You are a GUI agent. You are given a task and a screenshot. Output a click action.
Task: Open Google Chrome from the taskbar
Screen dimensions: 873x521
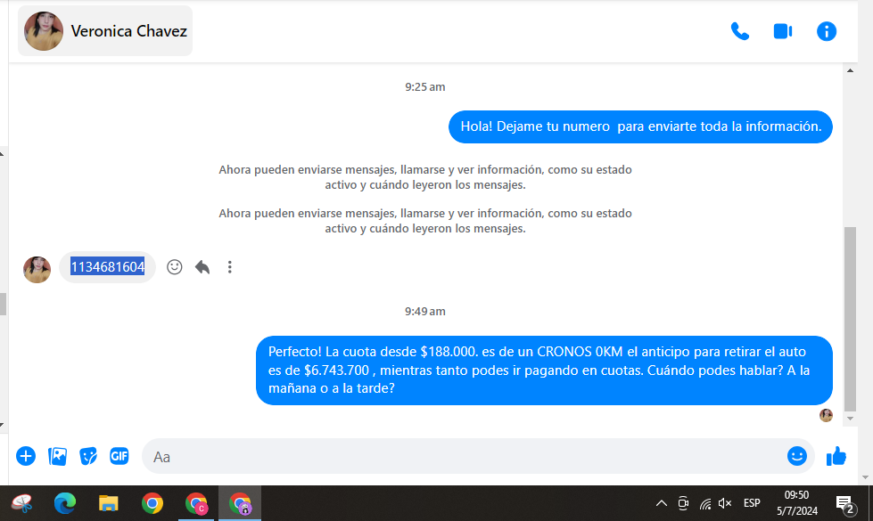[x=152, y=504]
